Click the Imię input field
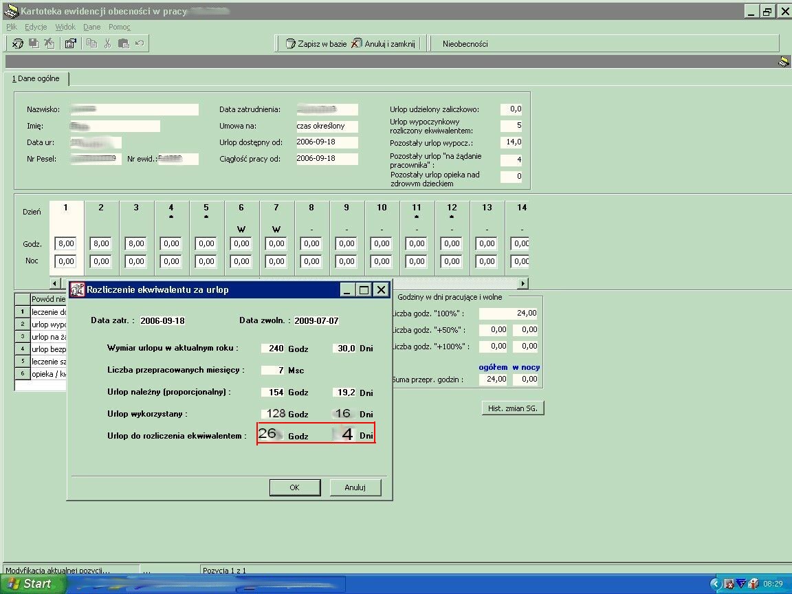792x594 pixels. [x=115, y=126]
